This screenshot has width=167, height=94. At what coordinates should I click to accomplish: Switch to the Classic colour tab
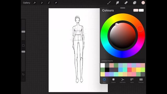(x=114, y=80)
